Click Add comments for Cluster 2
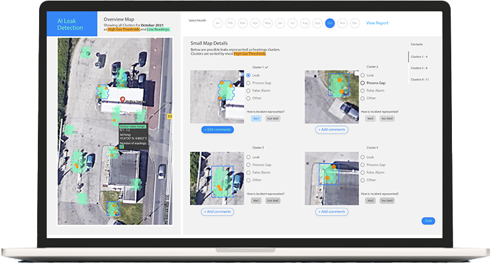Screen dimensions: 491x264 coord(331,130)
